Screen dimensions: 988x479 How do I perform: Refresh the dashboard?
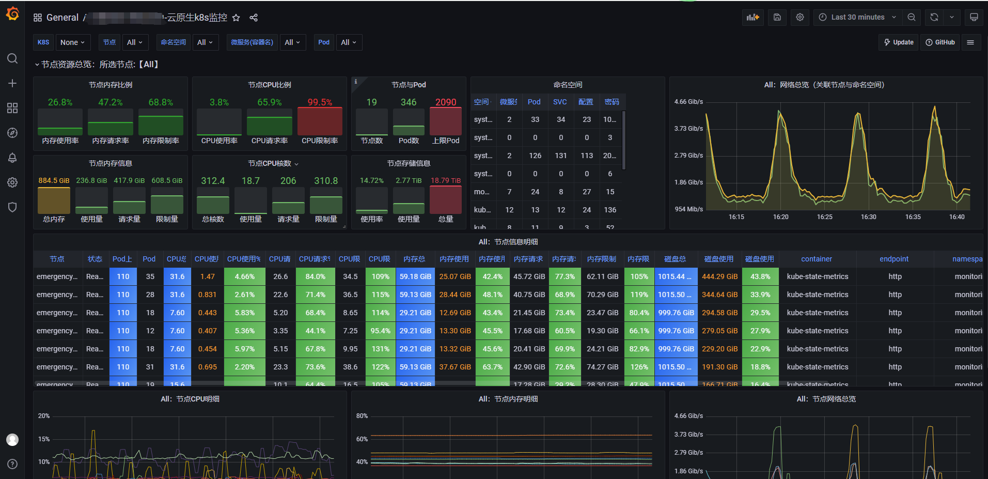coord(934,17)
